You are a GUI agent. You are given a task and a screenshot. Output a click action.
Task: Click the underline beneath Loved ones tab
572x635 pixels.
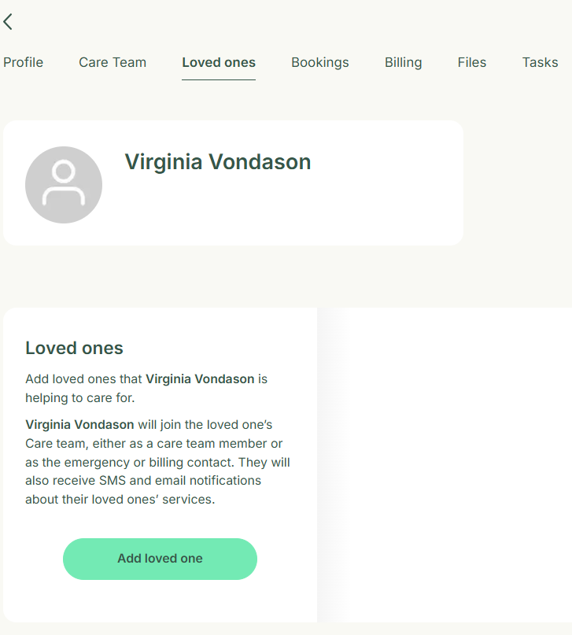click(219, 79)
